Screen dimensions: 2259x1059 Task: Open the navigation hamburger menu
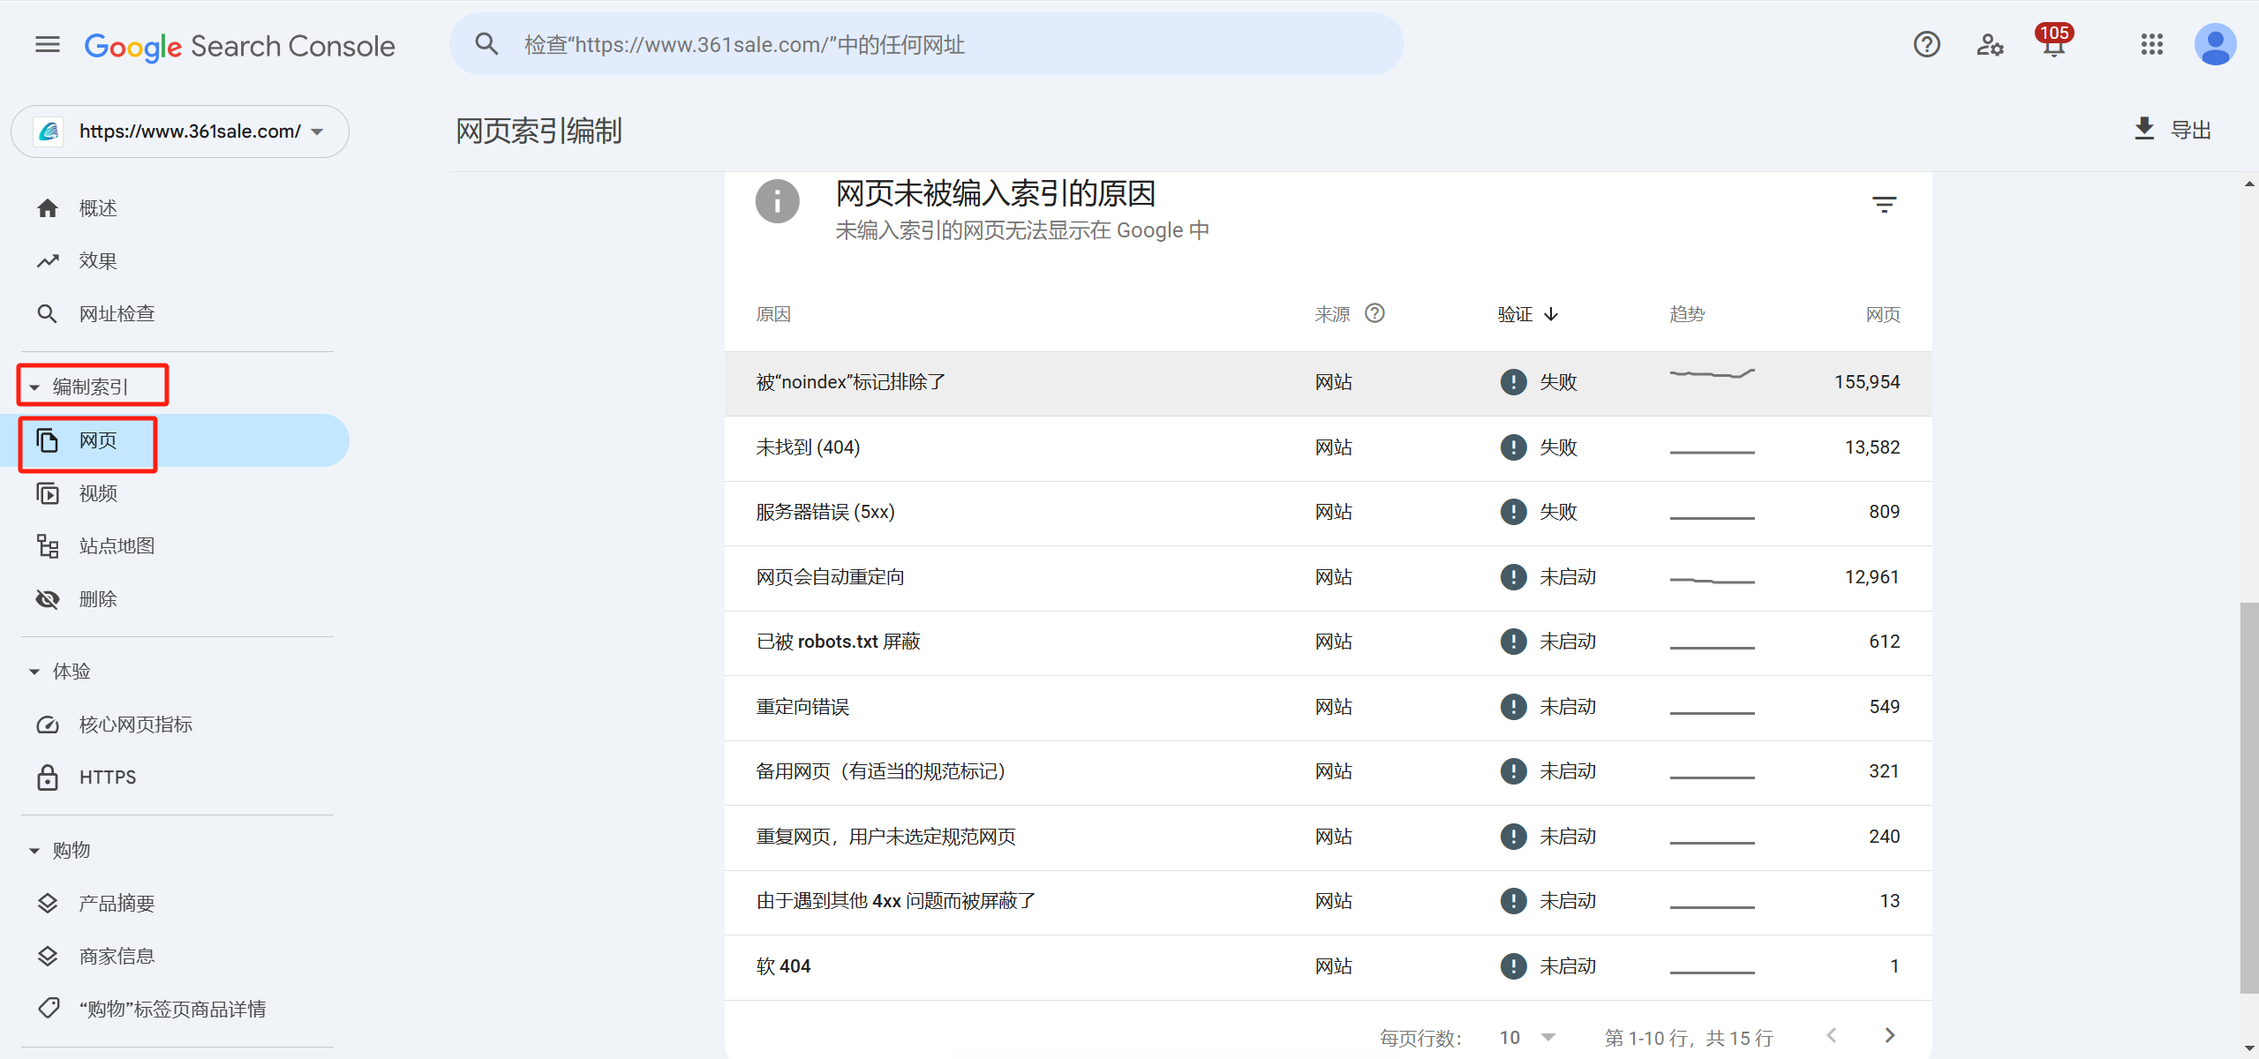[x=47, y=44]
